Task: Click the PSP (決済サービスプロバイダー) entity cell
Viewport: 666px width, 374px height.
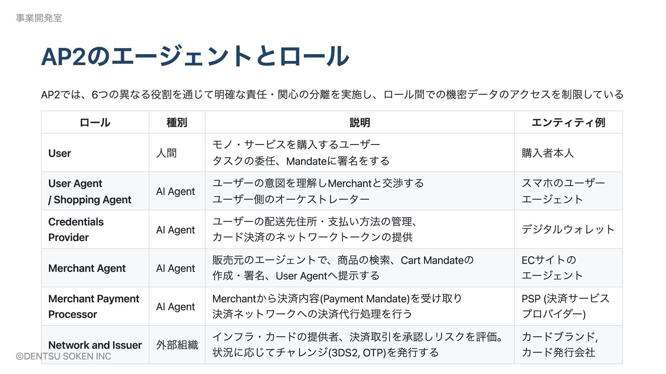Action: click(565, 306)
